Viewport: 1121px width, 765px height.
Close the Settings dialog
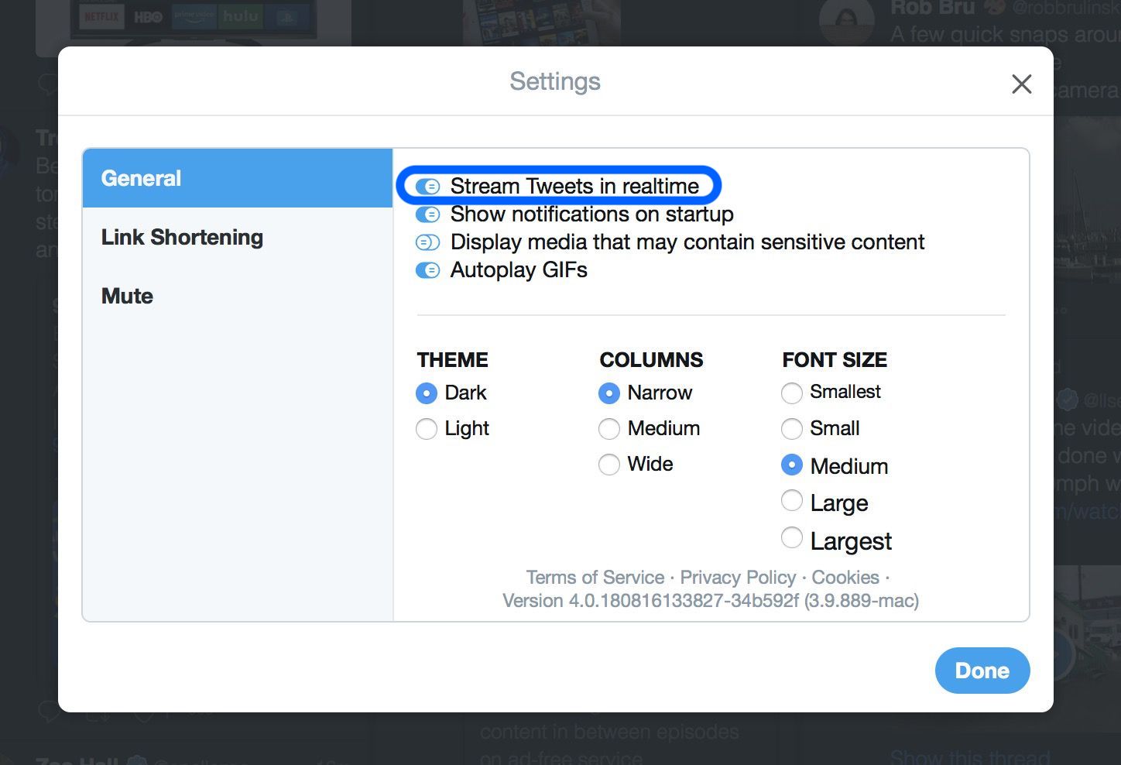click(x=1022, y=84)
